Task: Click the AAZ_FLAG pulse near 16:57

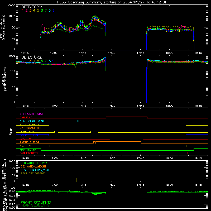Action: click(x=49, y=146)
